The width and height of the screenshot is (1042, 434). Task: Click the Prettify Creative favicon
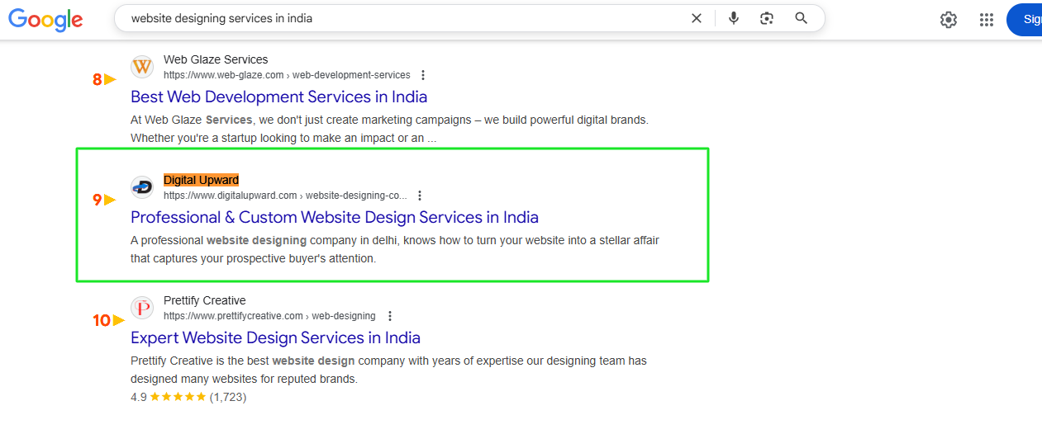pos(142,308)
